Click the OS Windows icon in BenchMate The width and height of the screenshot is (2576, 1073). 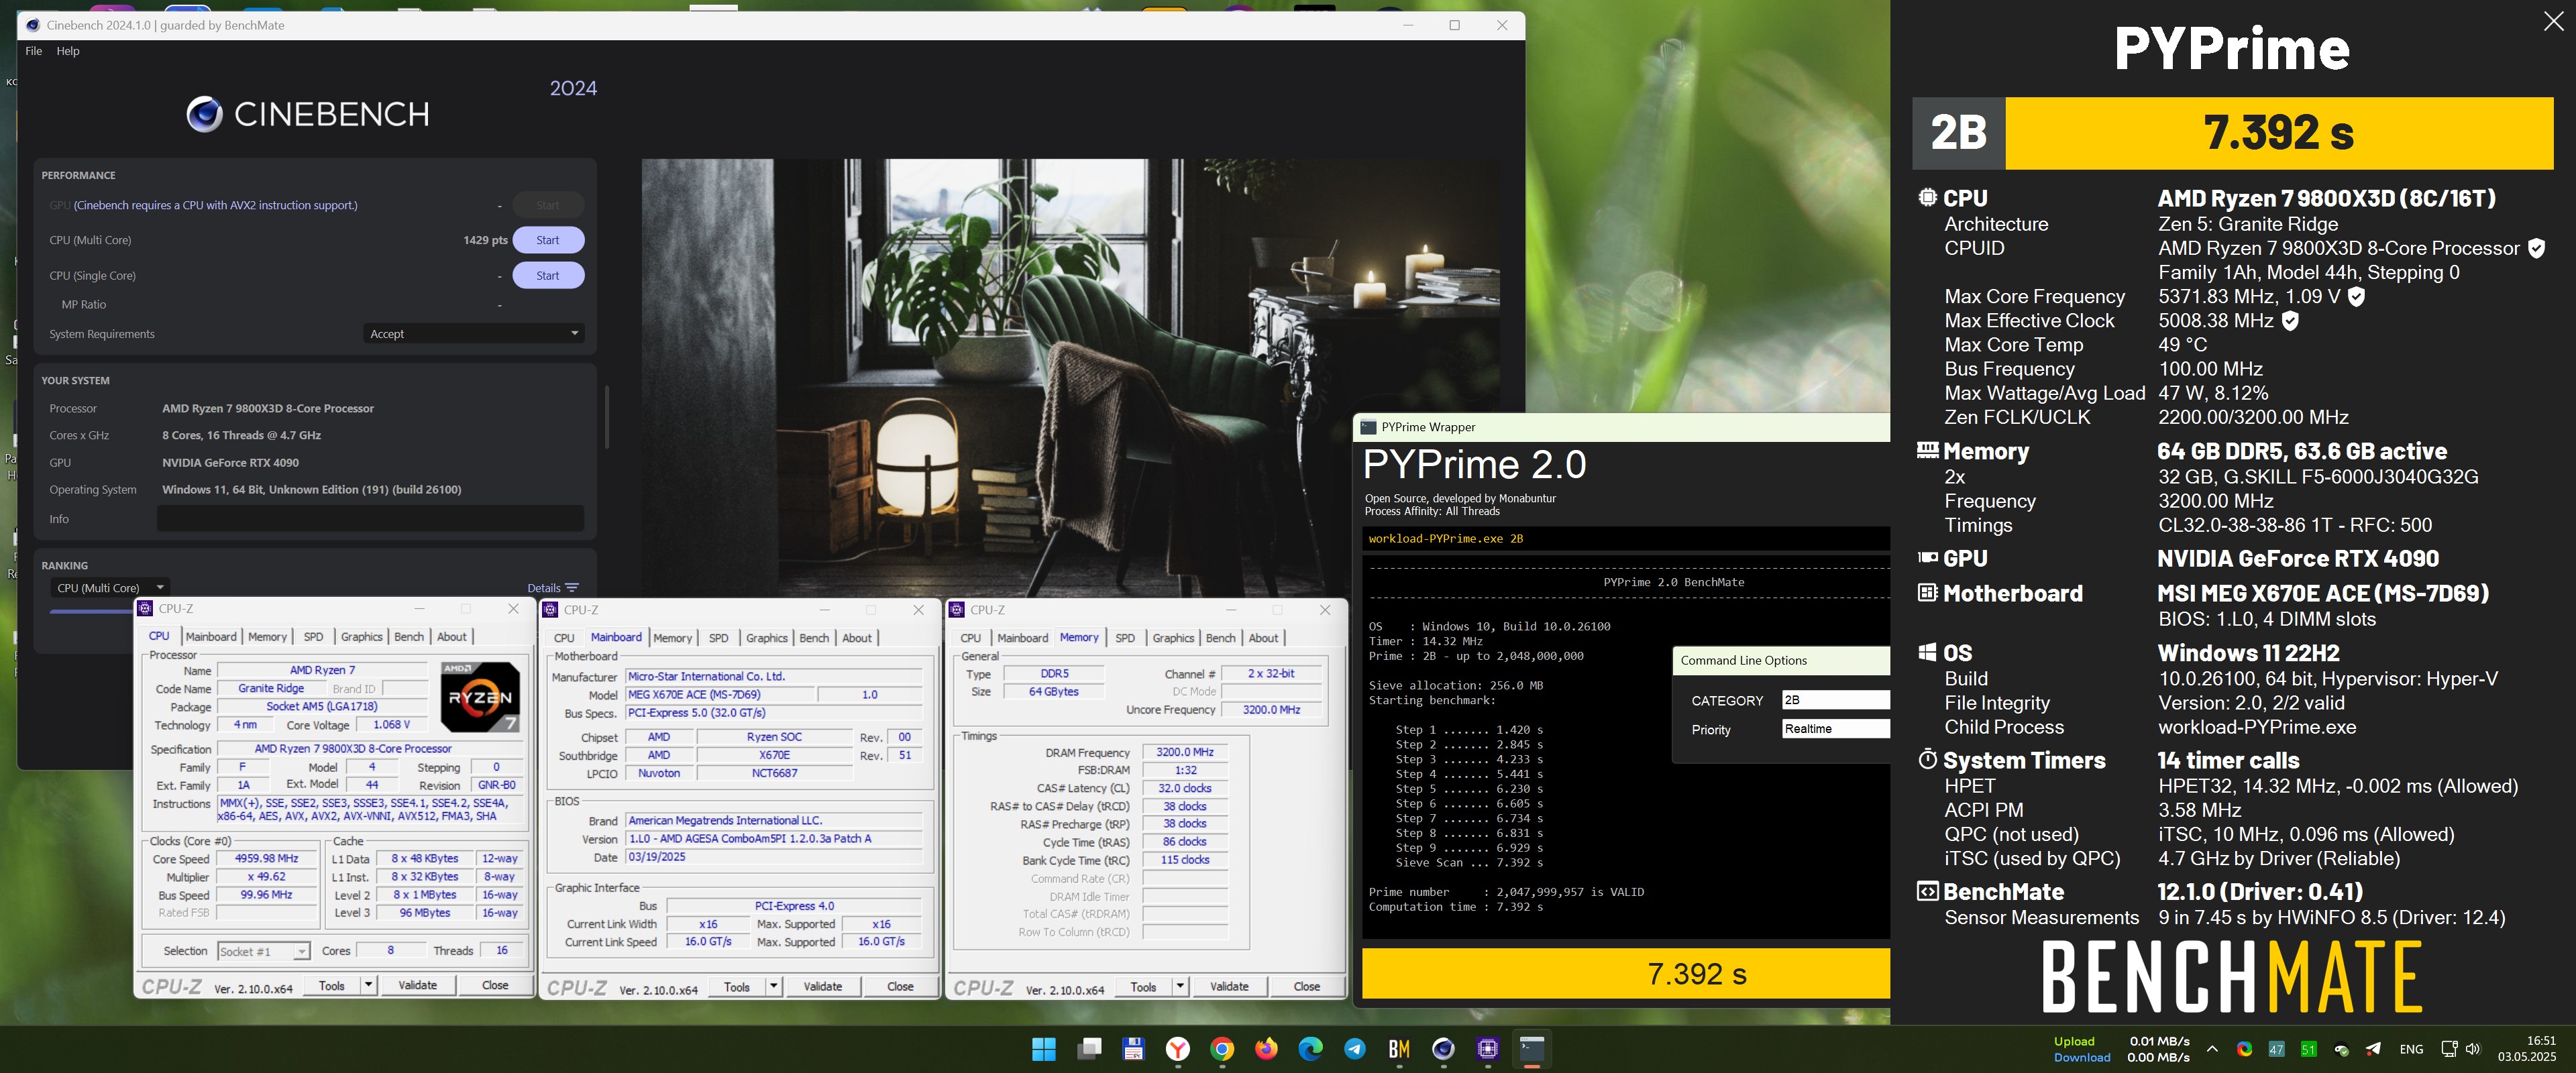pyautogui.click(x=1927, y=653)
